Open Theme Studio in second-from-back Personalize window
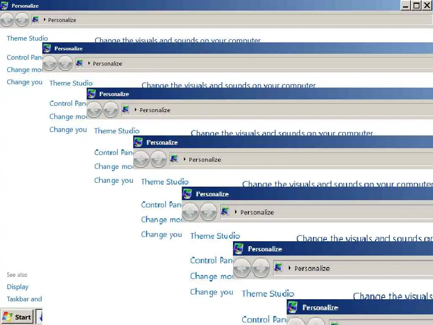433x325 pixels. 71,83
